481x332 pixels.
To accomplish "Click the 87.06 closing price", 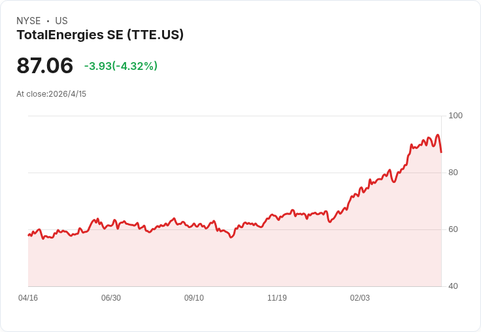I will click(45, 65).
